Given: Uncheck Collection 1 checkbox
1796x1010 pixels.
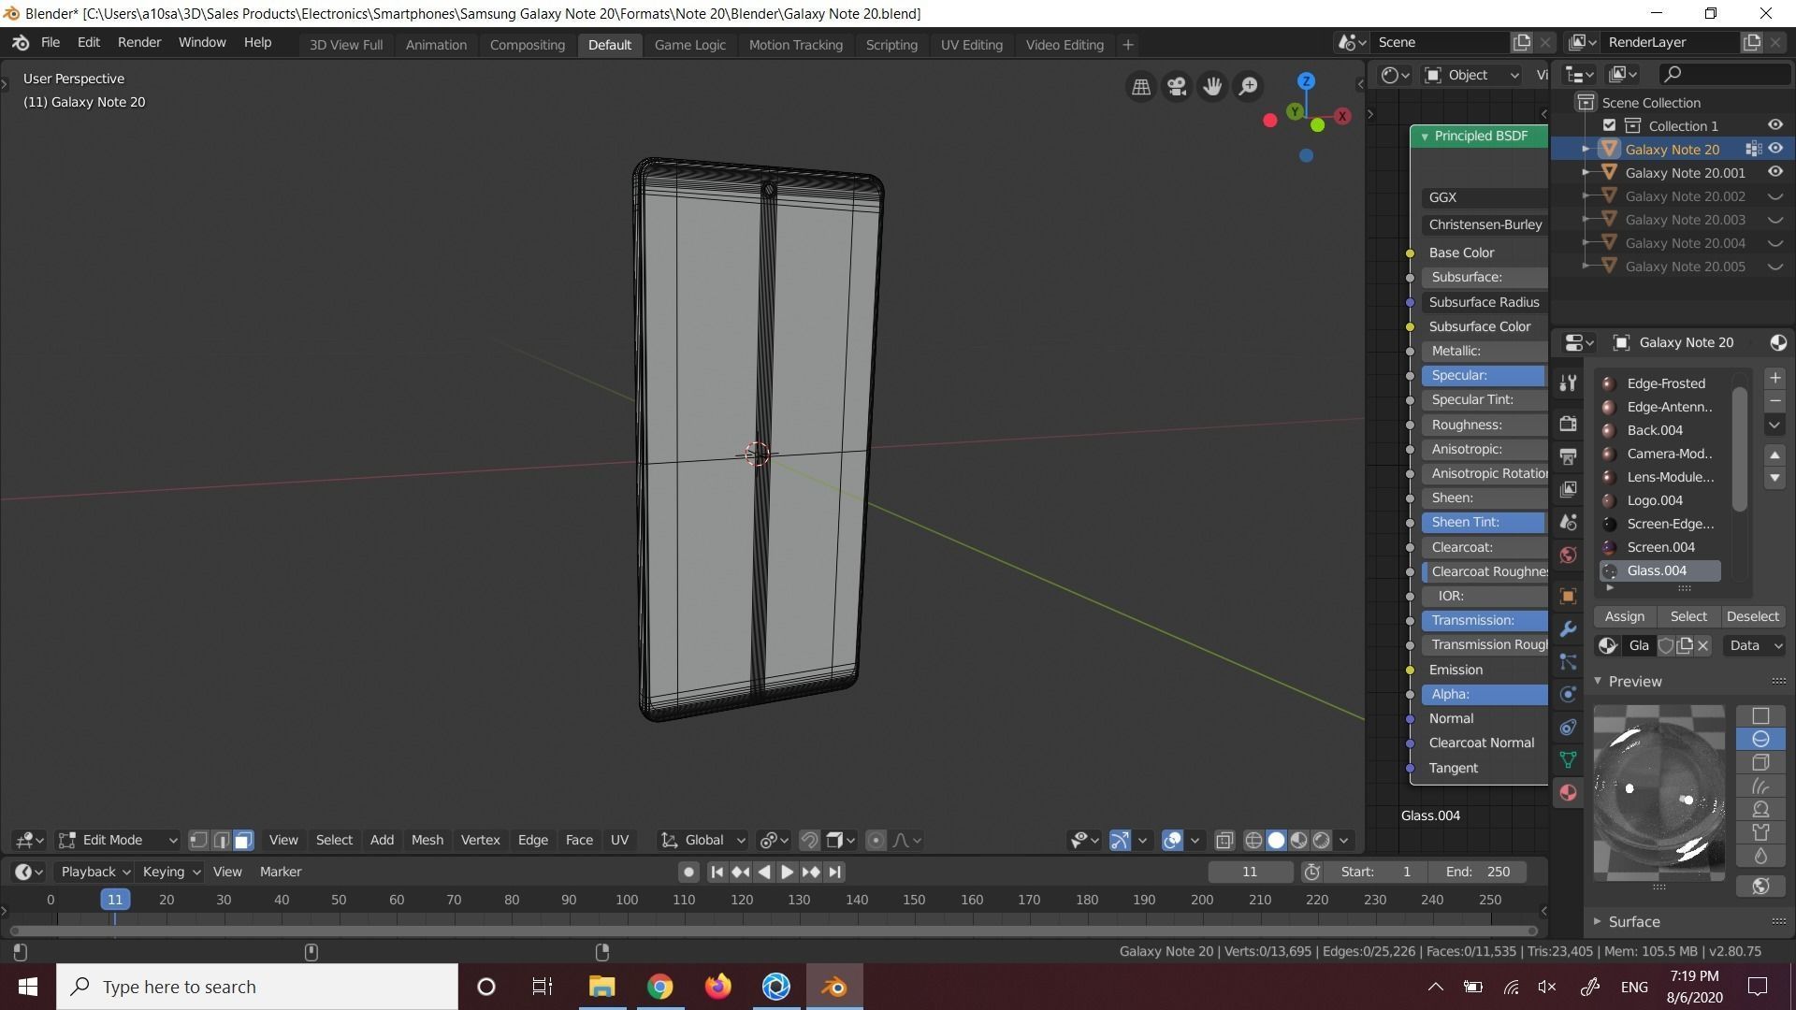Looking at the screenshot, I should [x=1609, y=125].
